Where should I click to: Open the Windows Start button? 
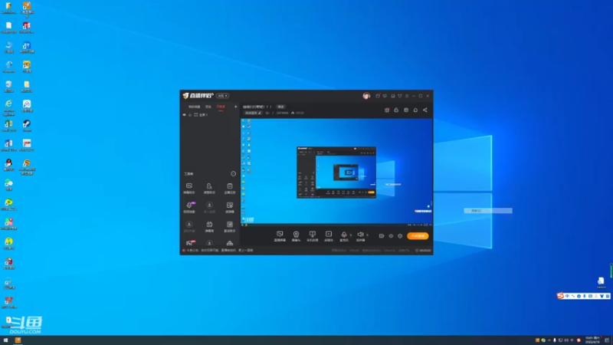(x=5, y=340)
